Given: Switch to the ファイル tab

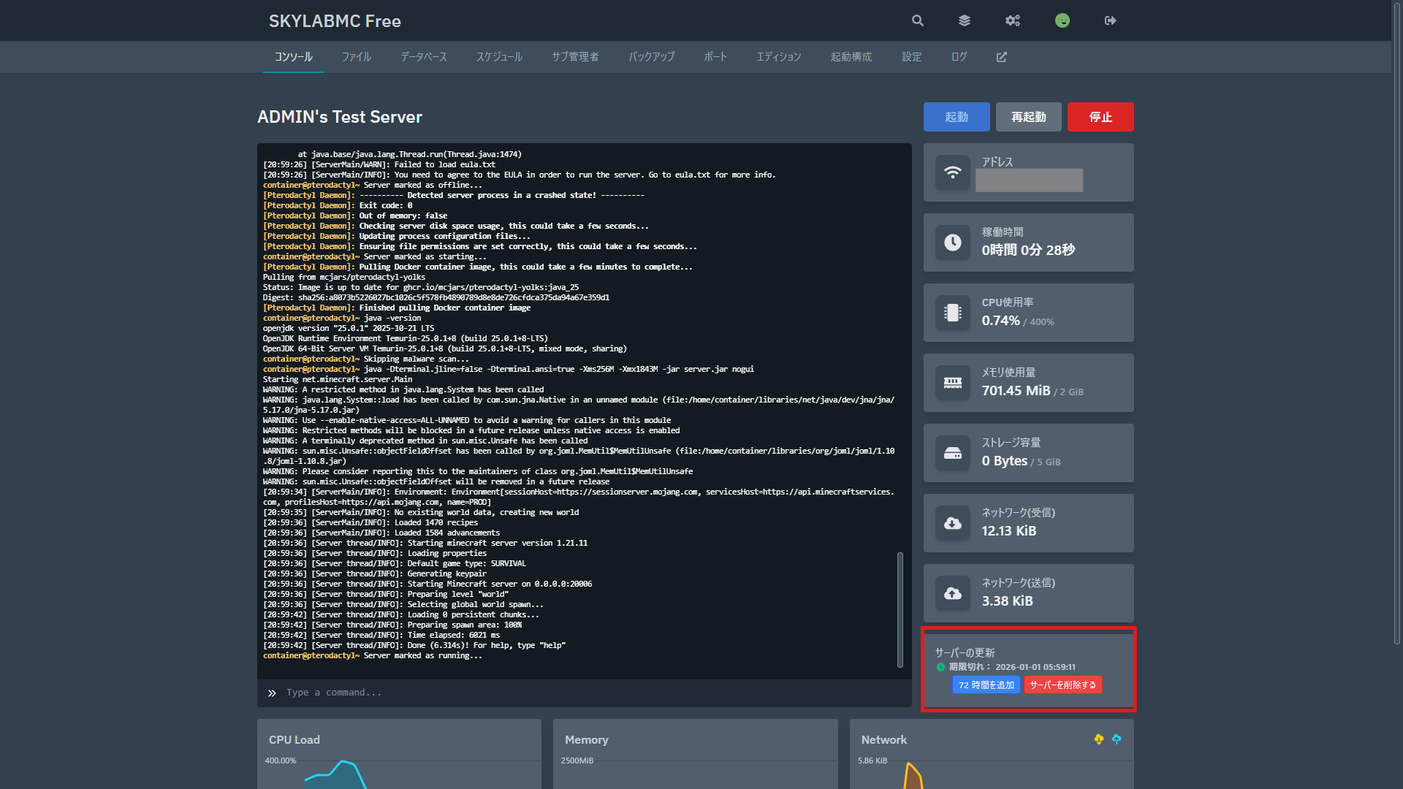Looking at the screenshot, I should [x=357, y=57].
